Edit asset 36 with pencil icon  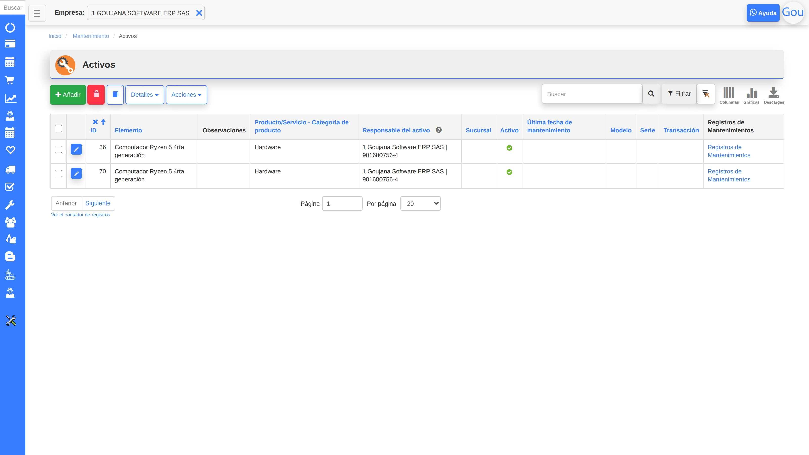(76, 149)
